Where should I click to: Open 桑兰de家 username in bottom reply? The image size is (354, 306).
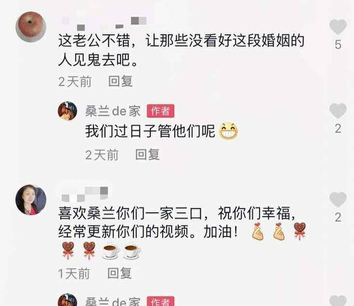click(x=113, y=301)
